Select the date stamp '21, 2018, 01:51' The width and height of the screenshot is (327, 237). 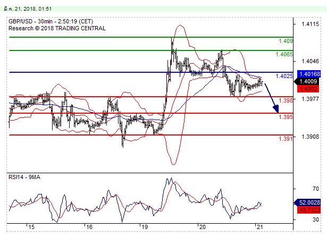click(x=33, y=9)
